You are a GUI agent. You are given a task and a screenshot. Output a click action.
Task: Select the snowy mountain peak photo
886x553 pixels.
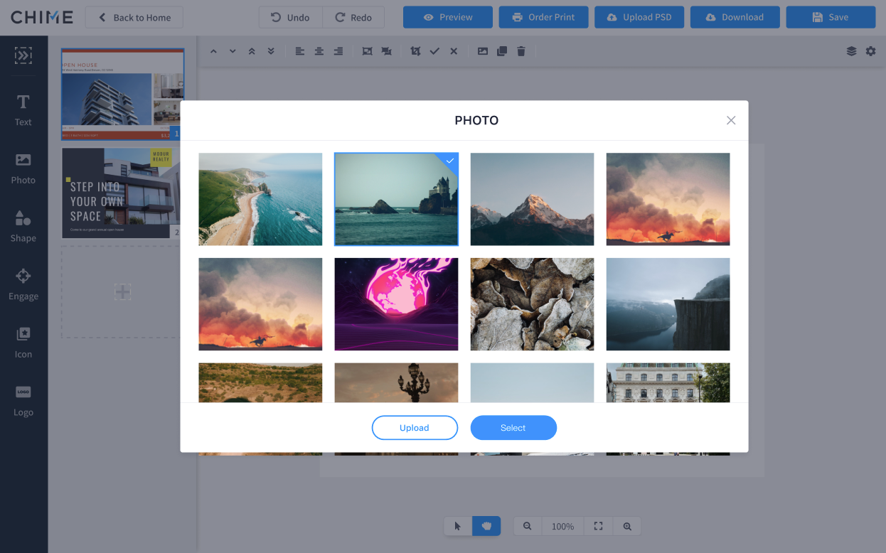tap(532, 199)
